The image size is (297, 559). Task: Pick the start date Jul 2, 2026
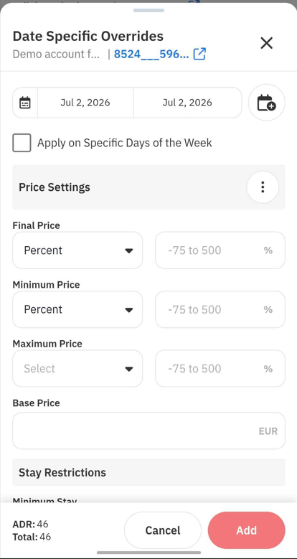click(x=85, y=103)
